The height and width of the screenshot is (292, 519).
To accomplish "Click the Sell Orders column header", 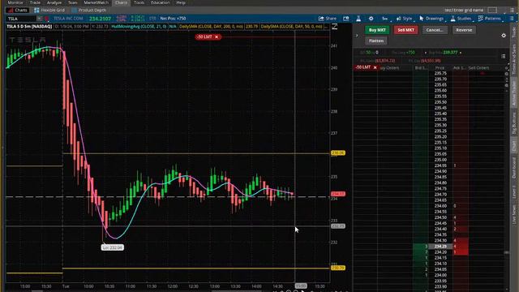I will pos(478,68).
